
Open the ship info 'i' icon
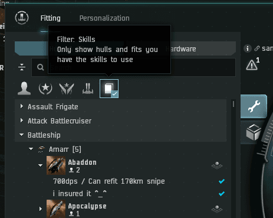pos(248,48)
